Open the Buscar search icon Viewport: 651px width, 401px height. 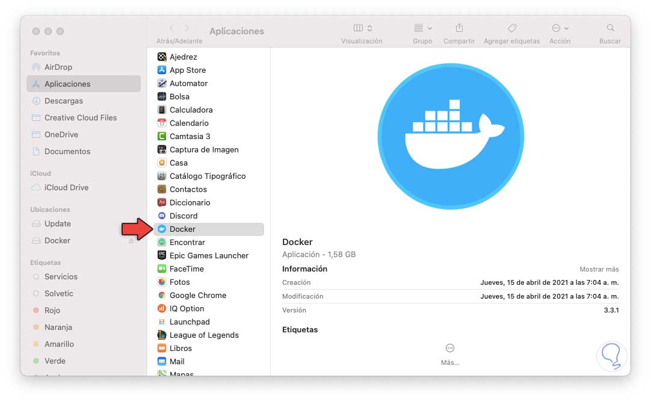pyautogui.click(x=610, y=28)
